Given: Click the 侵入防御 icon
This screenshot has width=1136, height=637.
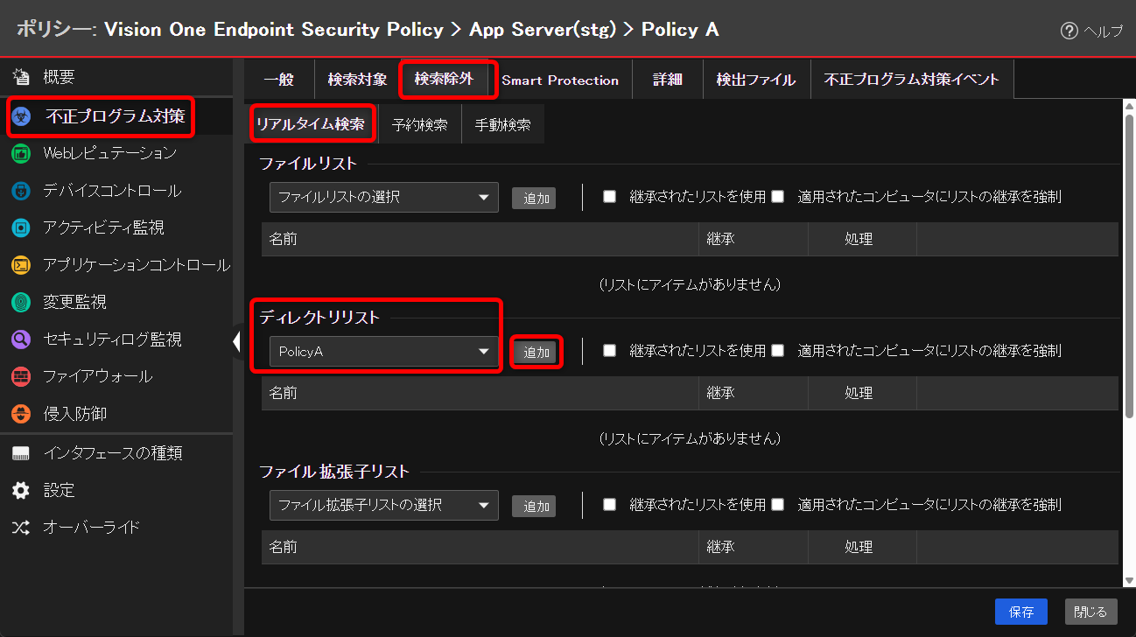Looking at the screenshot, I should 21,414.
